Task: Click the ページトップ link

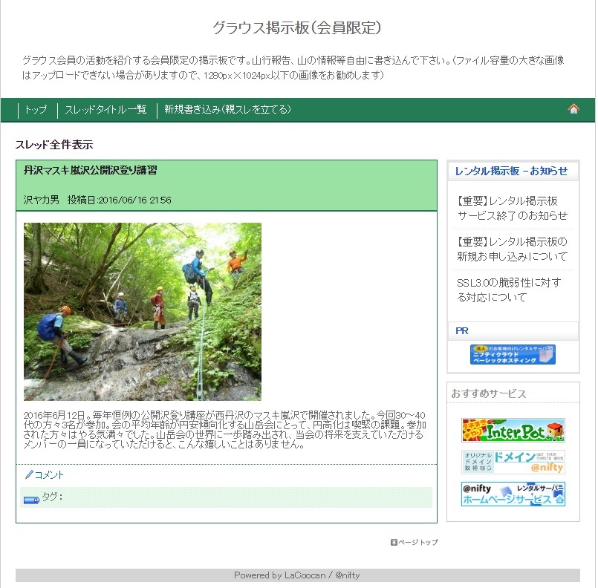Action: pos(418,542)
